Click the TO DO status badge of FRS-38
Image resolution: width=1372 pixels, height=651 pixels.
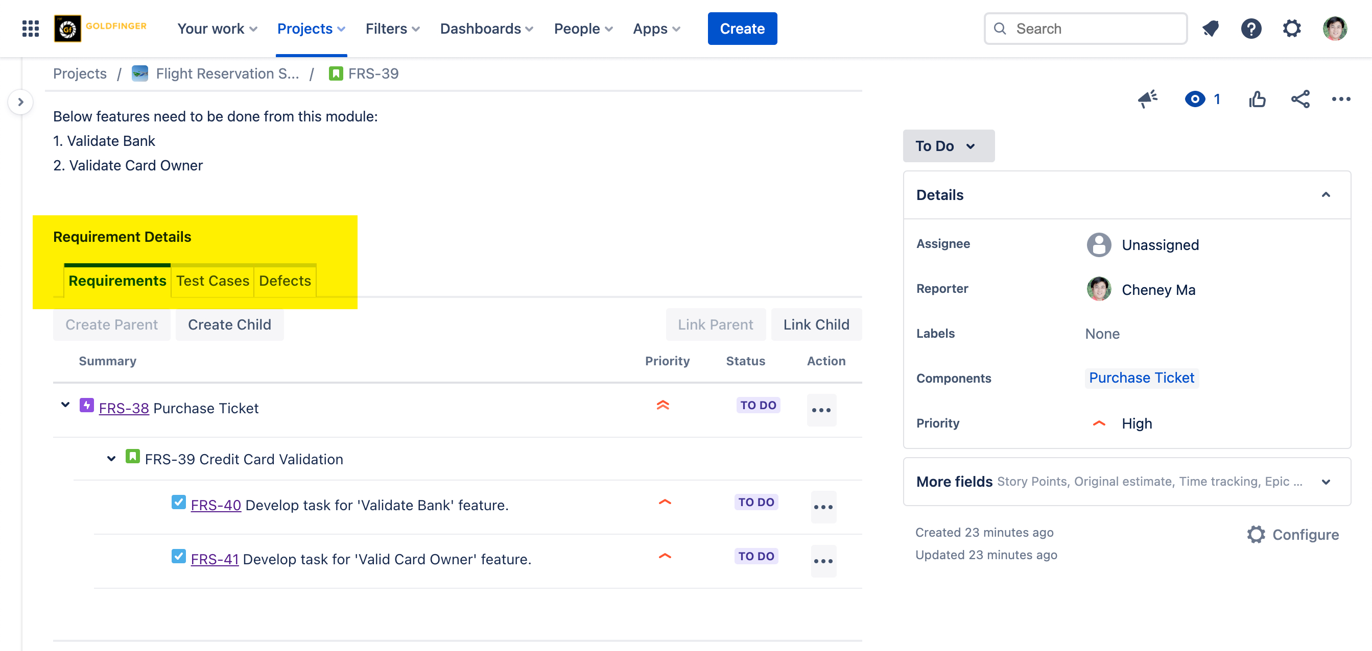758,405
